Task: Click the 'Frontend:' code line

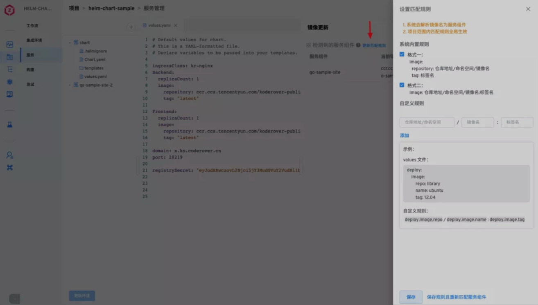Action: click(165, 112)
